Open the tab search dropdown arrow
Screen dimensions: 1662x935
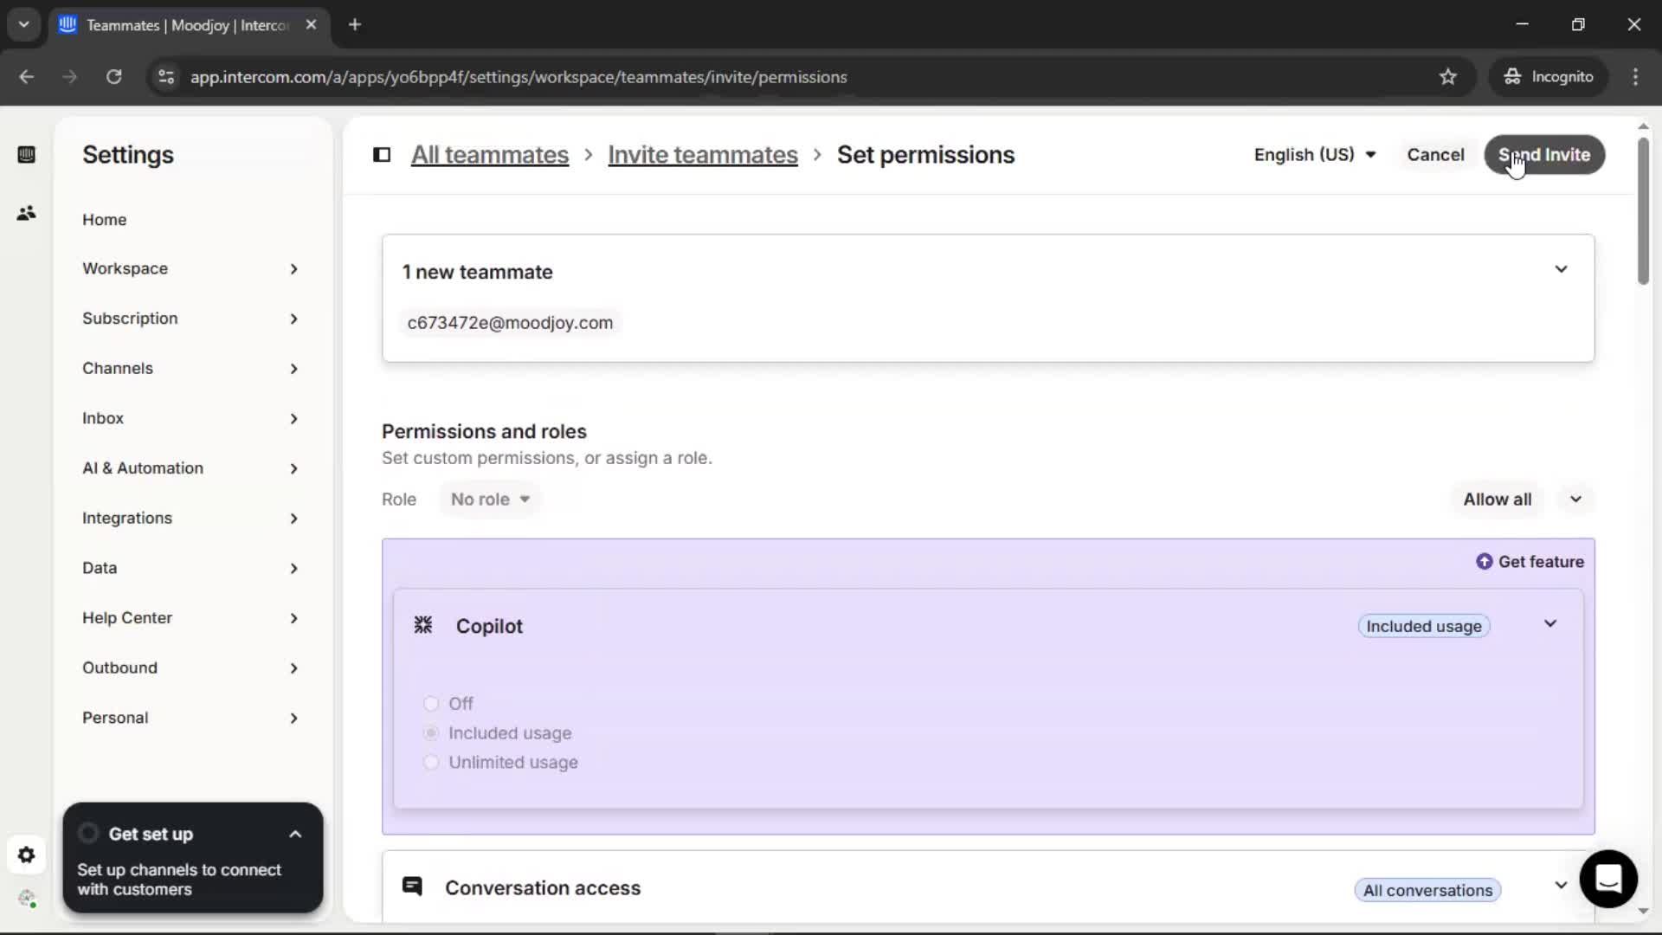point(24,25)
